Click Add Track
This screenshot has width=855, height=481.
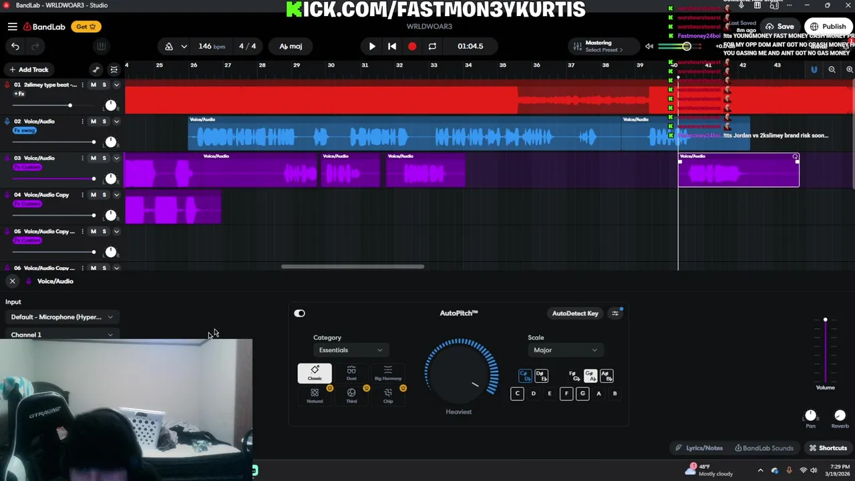(x=28, y=69)
